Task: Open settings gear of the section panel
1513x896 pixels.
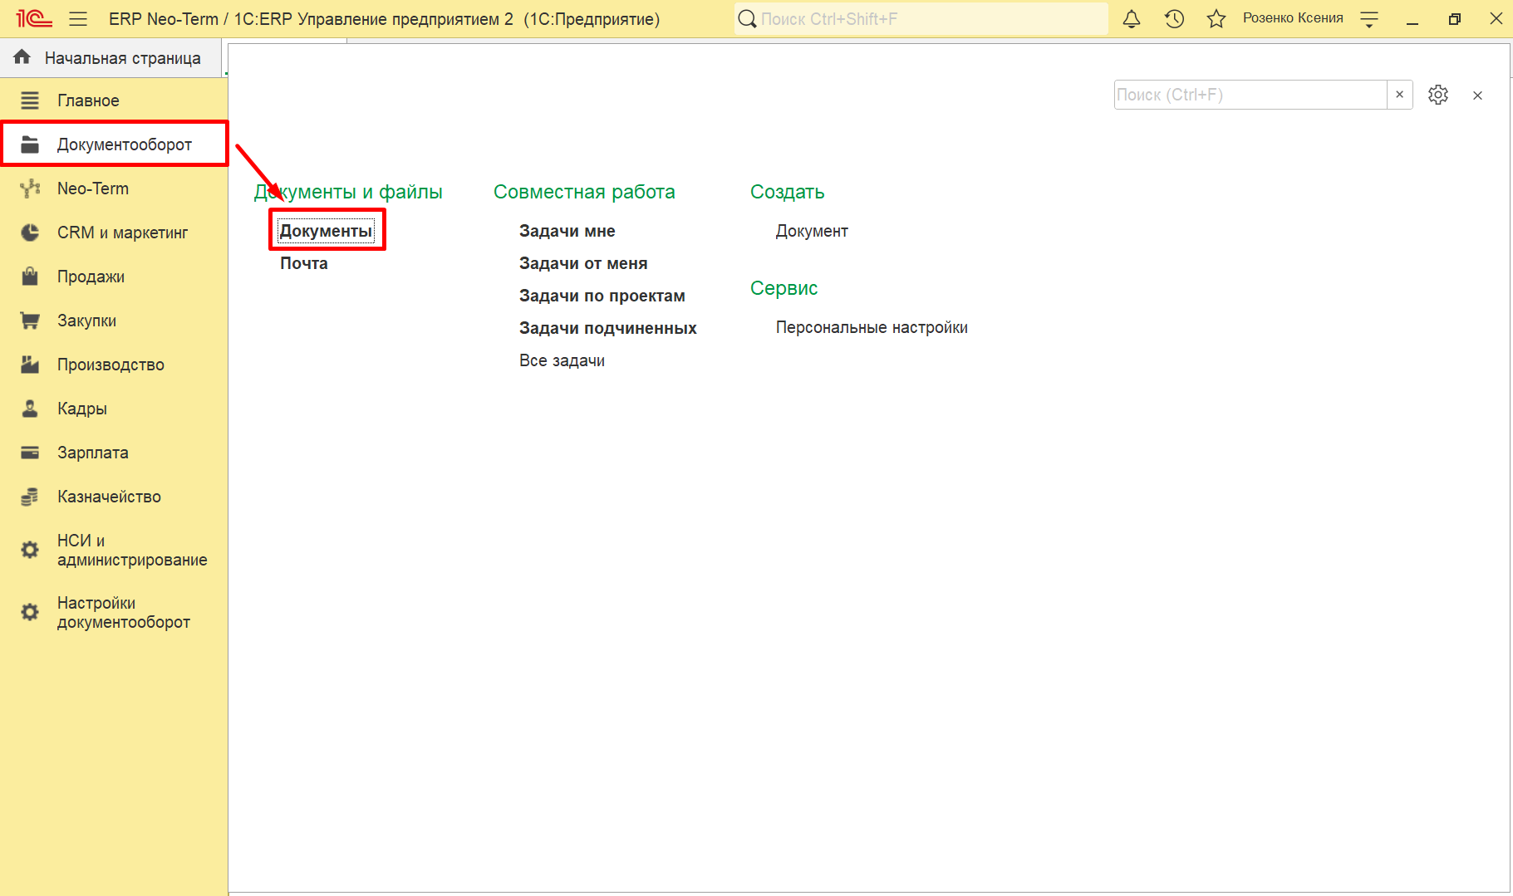Action: pos(1438,95)
